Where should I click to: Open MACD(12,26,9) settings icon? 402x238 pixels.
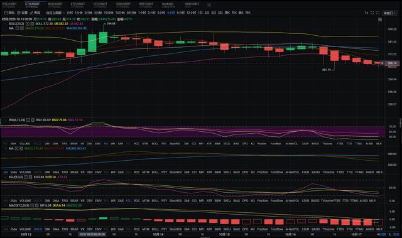(x=32, y=205)
